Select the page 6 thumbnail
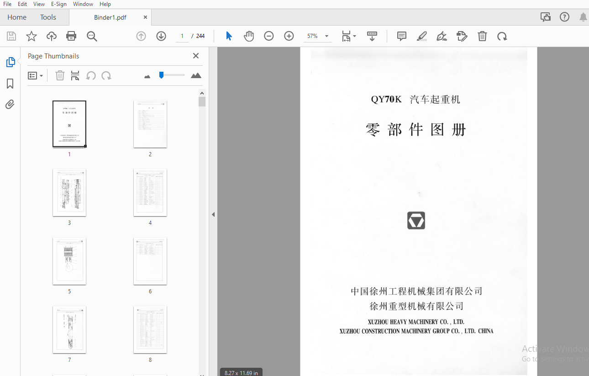589x376 pixels. pyautogui.click(x=150, y=261)
